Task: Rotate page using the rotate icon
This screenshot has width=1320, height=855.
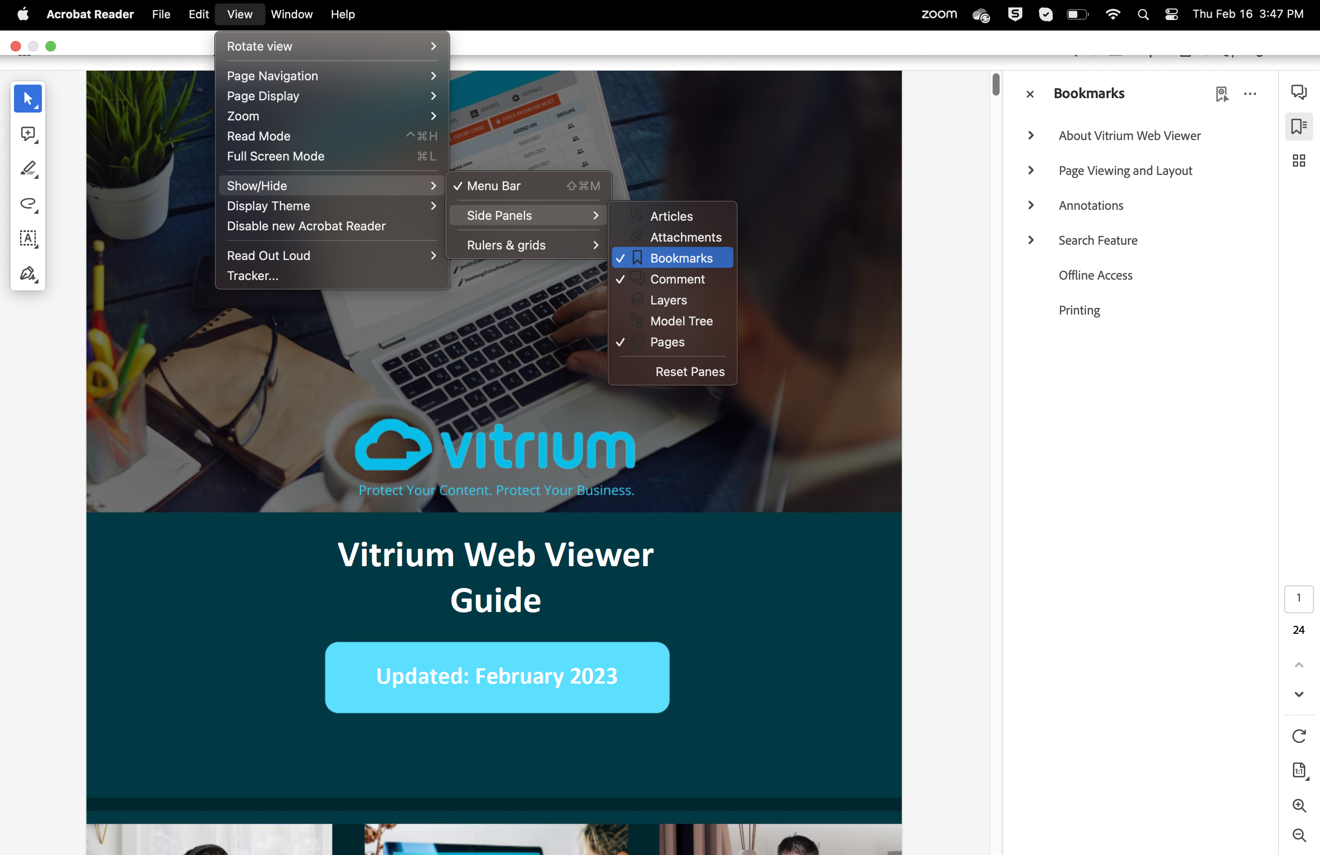Action: coord(1298,736)
